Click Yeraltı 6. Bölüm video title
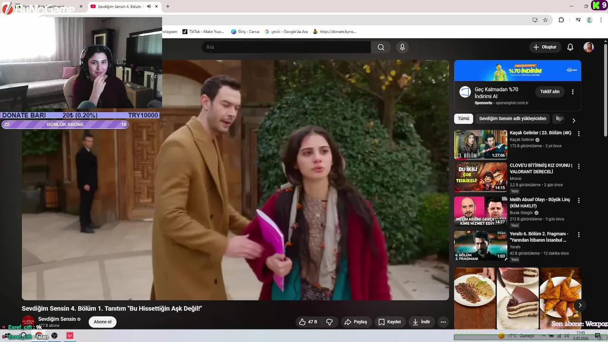608x342 pixels. [x=539, y=237]
